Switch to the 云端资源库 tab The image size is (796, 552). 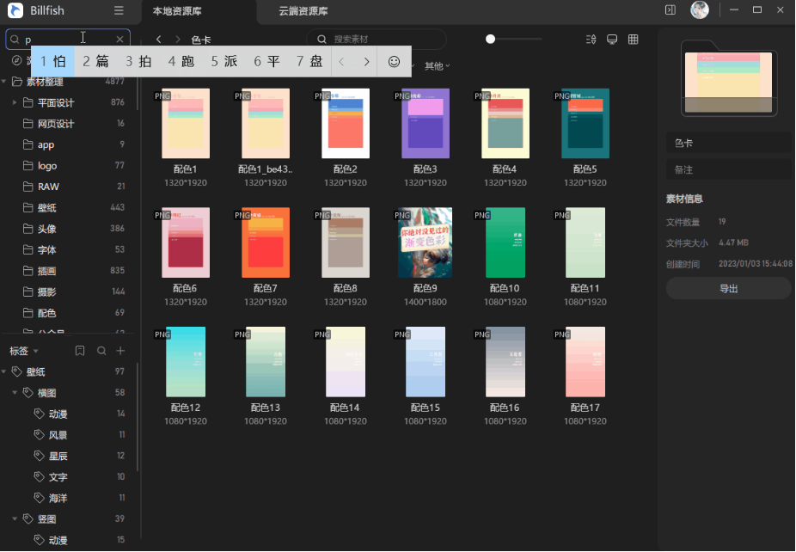pos(303,11)
